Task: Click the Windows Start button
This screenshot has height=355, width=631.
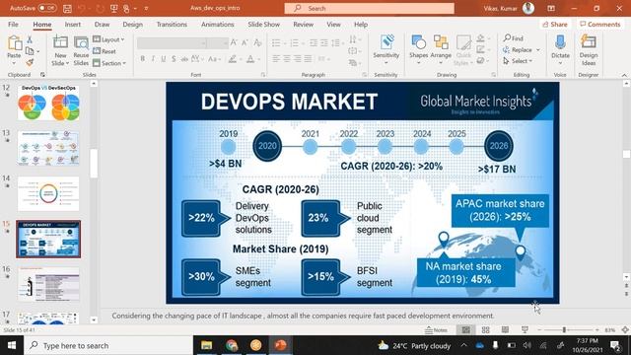Action: [x=12, y=345]
